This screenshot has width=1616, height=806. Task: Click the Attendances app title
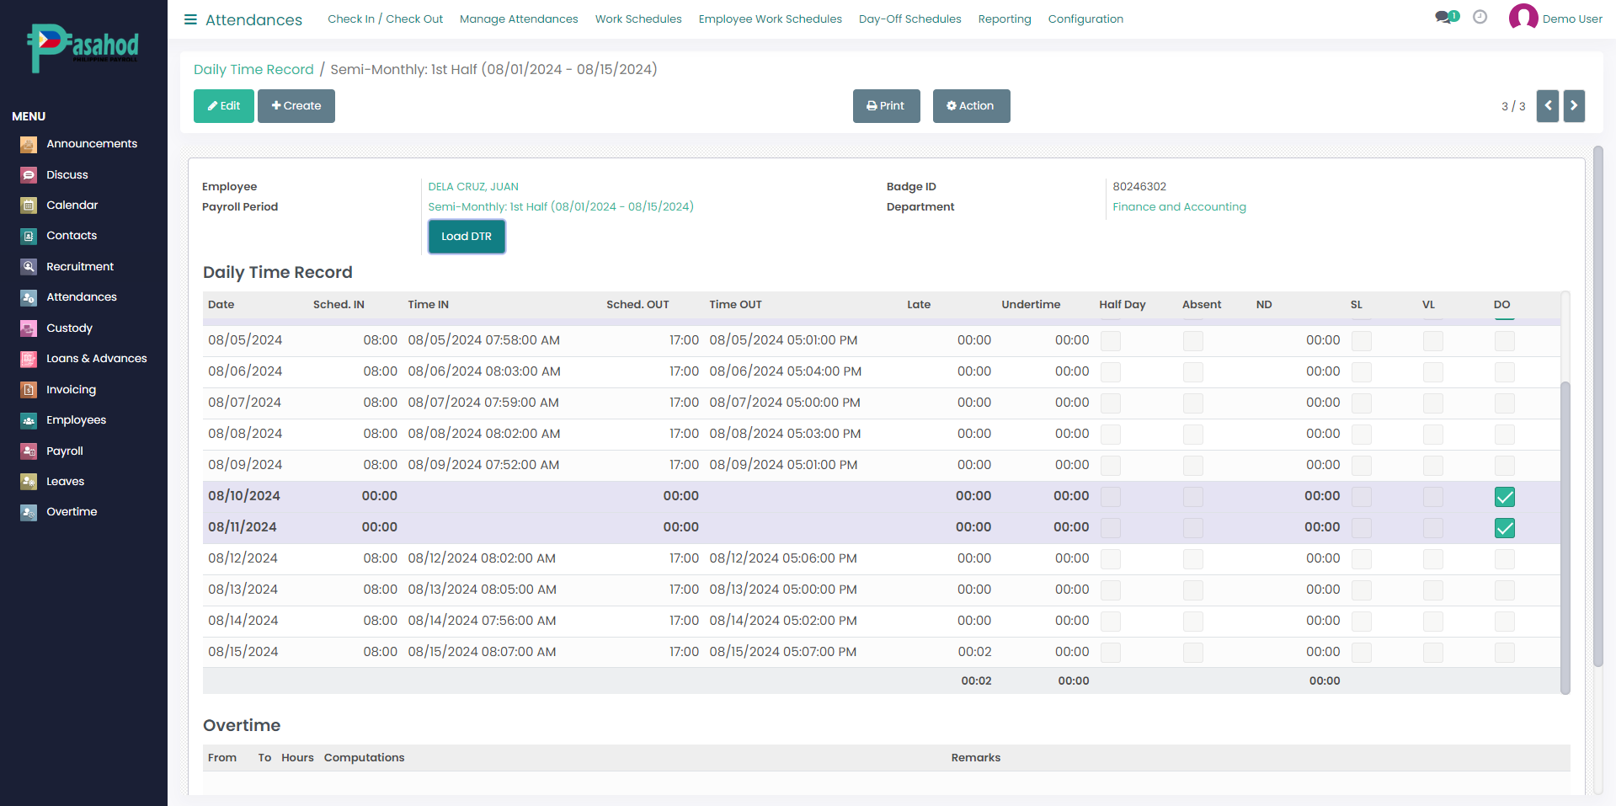click(x=253, y=19)
